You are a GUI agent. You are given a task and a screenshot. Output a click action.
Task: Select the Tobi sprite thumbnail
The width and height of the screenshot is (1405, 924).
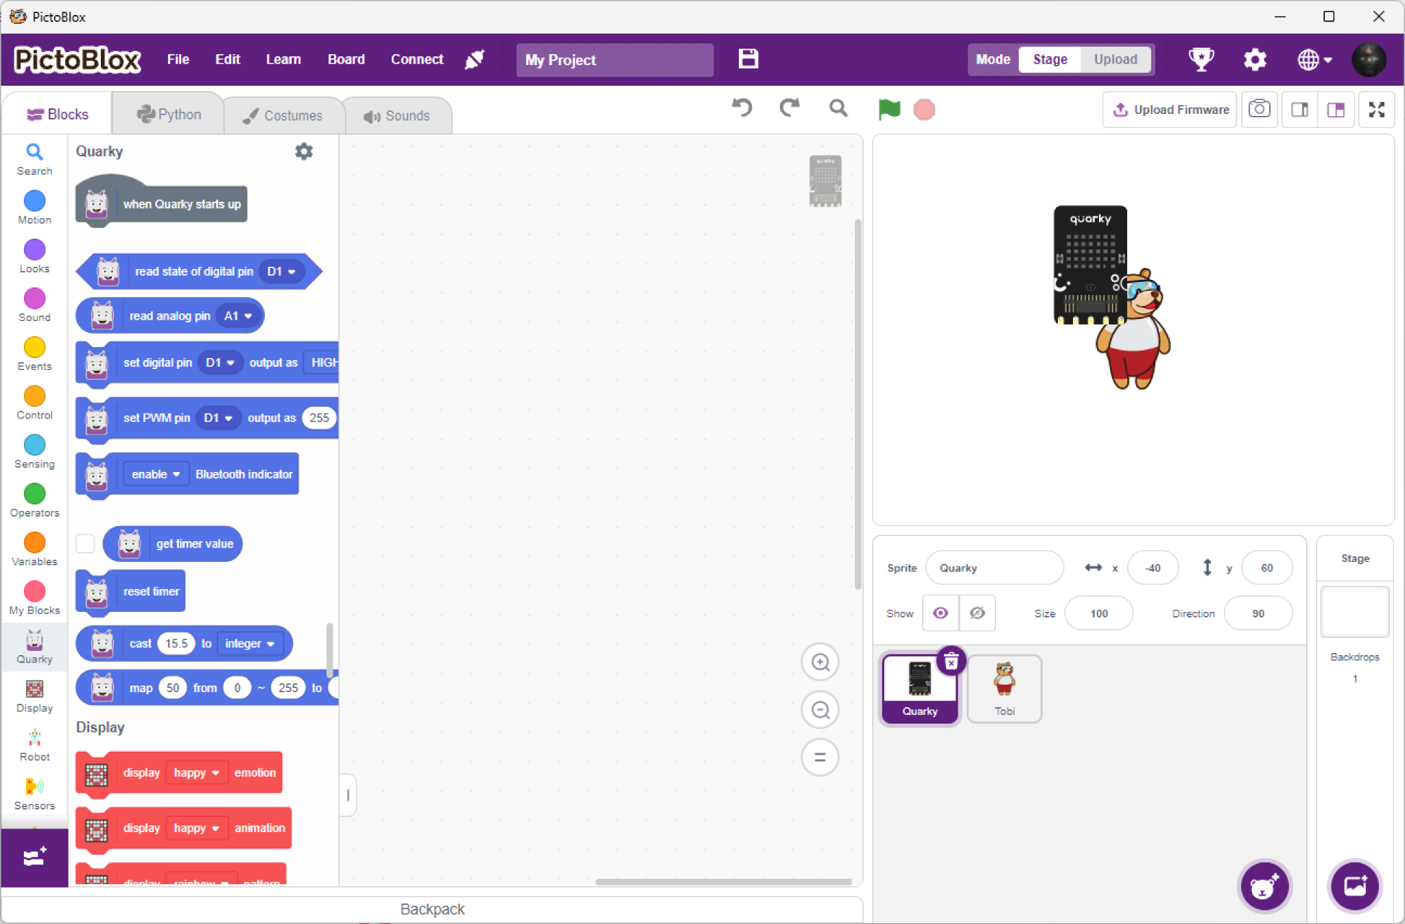click(x=1004, y=688)
